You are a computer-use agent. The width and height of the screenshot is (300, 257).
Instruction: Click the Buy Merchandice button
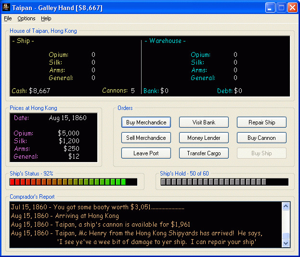pyautogui.click(x=146, y=122)
